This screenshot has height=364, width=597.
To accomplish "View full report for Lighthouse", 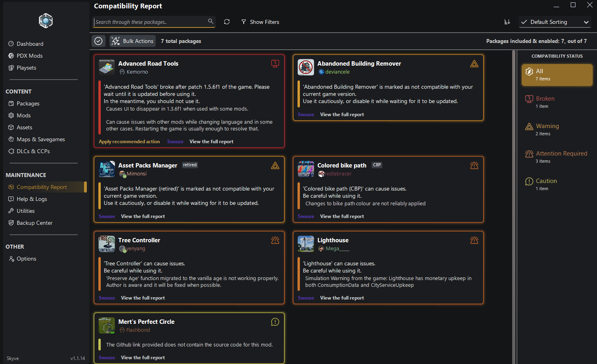I will 342,298.
